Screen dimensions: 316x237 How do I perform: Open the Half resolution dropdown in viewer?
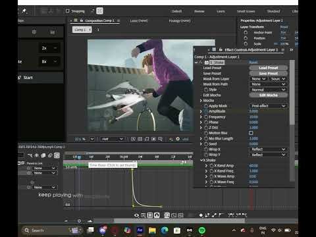[x=112, y=139]
